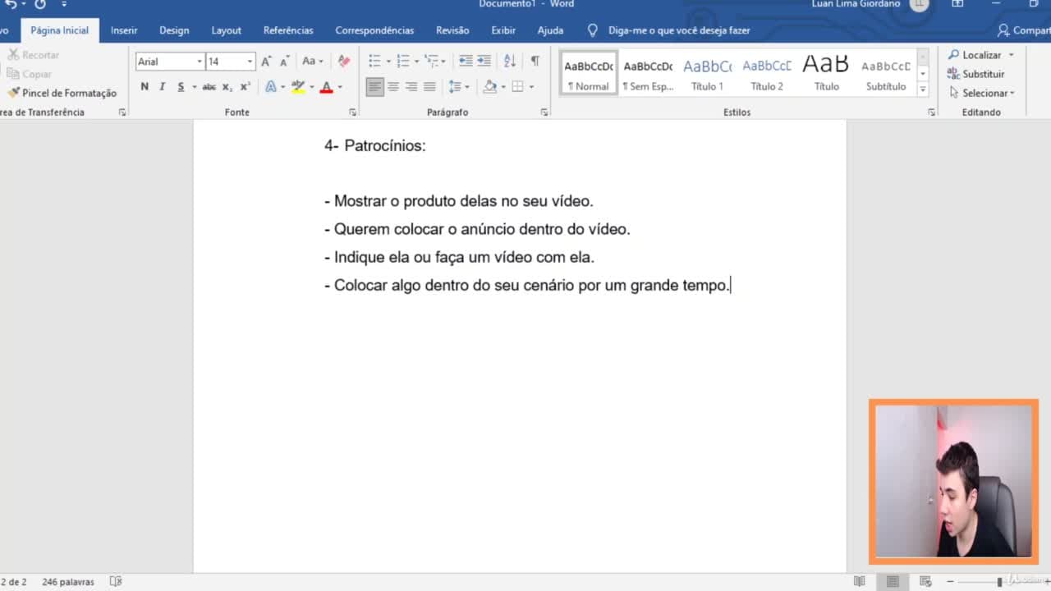Open the Inserir tab
This screenshot has height=591, width=1051.
(x=124, y=30)
